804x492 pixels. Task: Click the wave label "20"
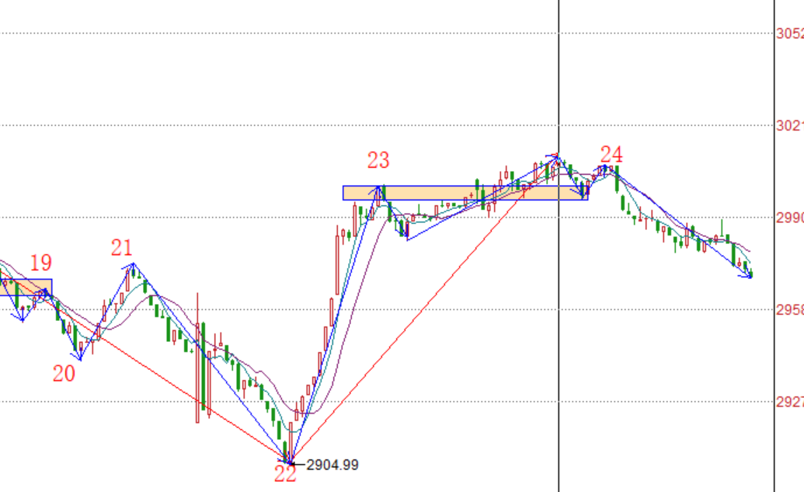click(64, 374)
